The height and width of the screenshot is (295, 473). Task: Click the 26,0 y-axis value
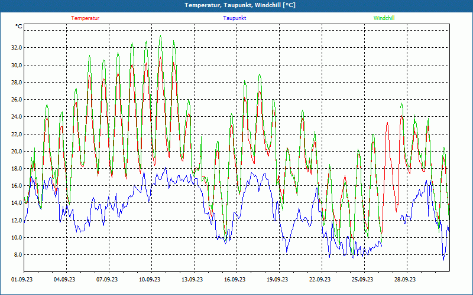coord(17,99)
